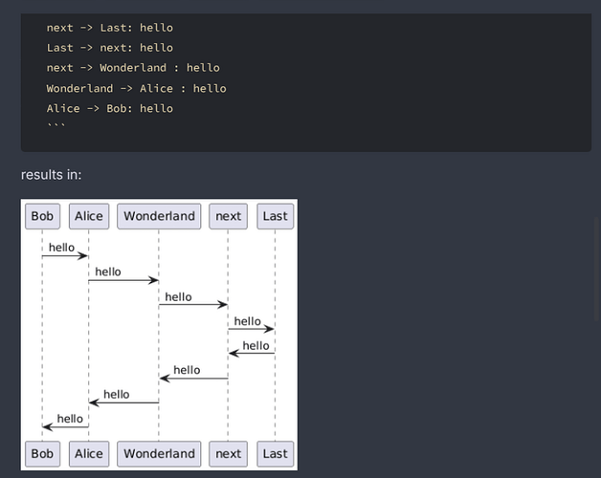Click hello label on Last-to-next return arrow
Viewport: 601px width, 478px height.
pyautogui.click(x=256, y=345)
